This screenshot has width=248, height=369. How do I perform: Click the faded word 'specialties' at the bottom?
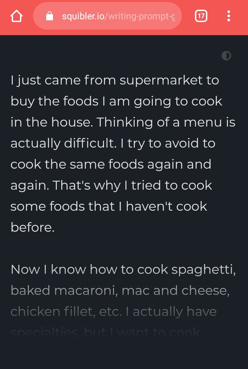[x=44, y=332]
